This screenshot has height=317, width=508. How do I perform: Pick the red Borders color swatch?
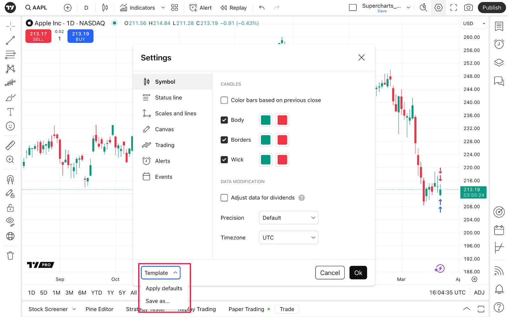[x=282, y=140]
